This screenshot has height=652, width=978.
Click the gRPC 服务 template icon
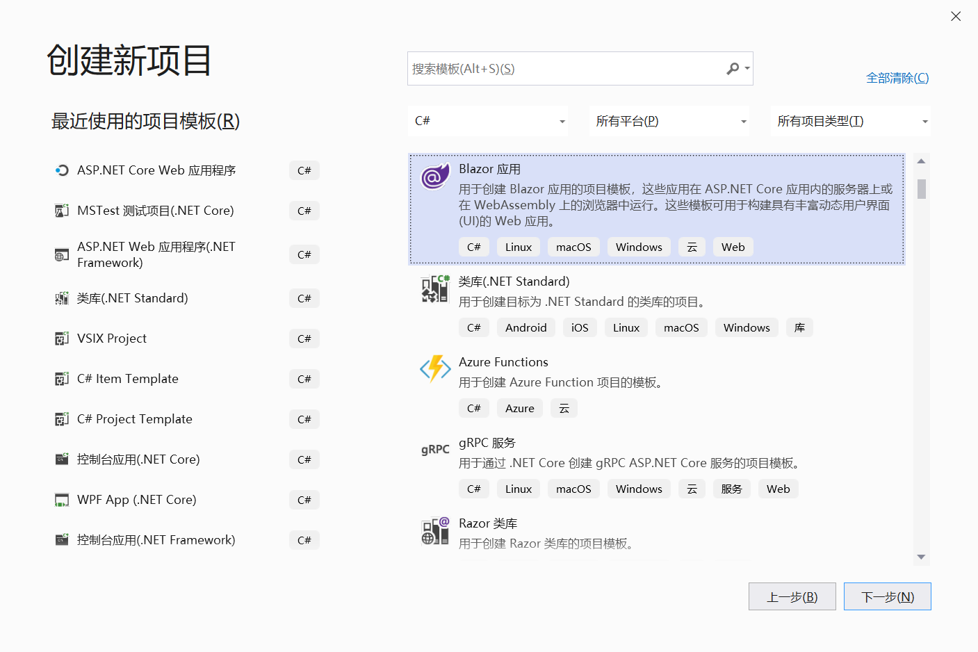point(434,450)
